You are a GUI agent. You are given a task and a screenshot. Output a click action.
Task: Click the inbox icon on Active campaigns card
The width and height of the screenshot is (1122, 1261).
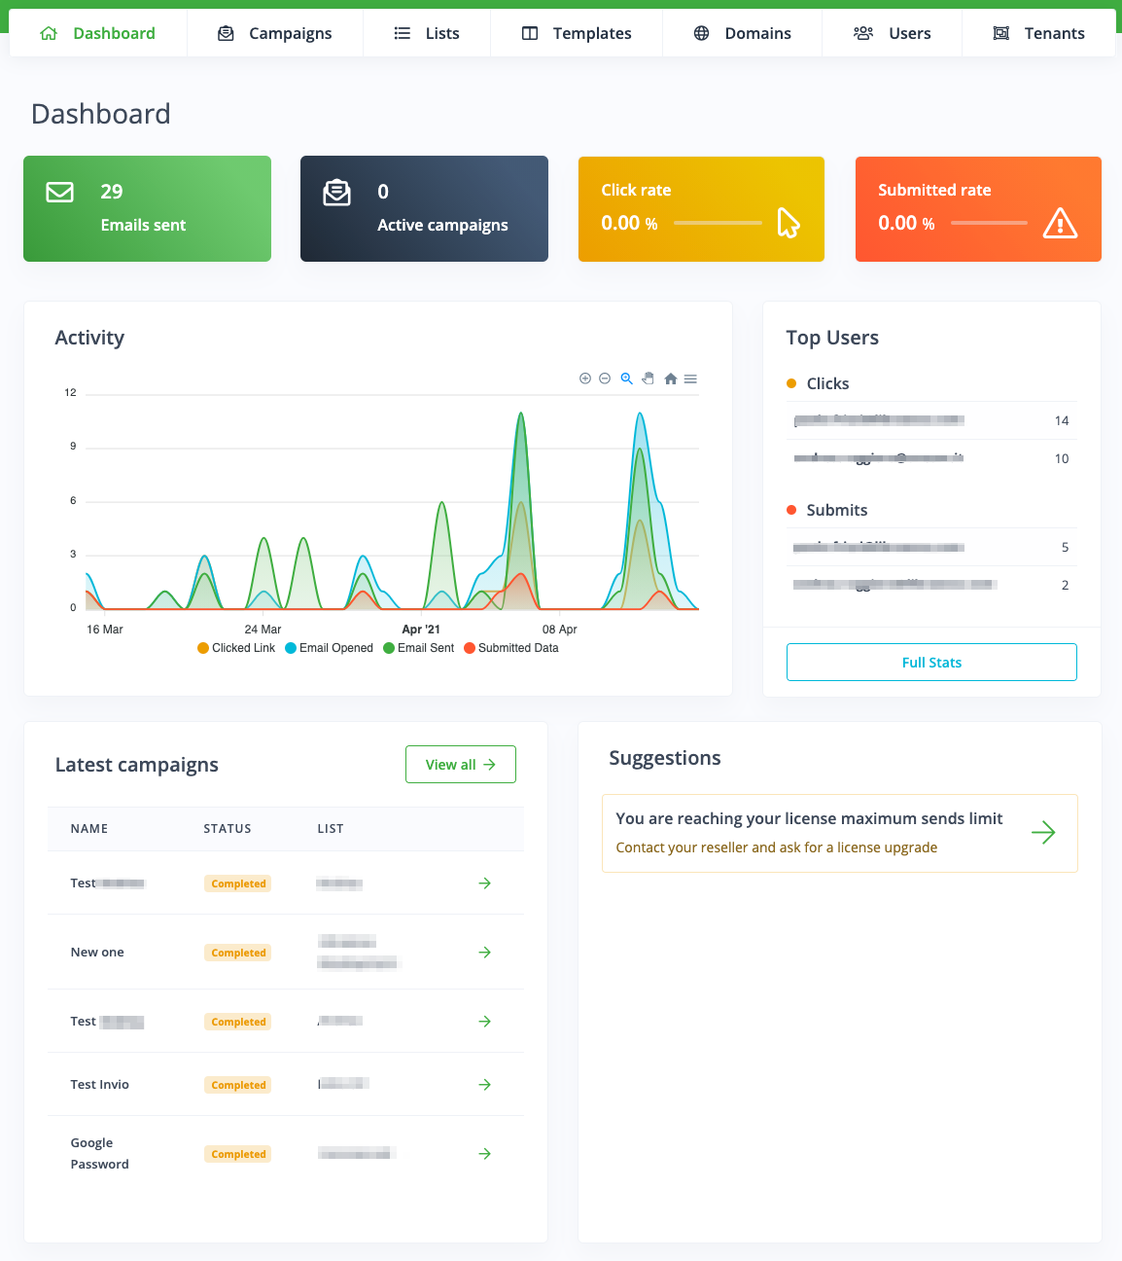tap(336, 193)
